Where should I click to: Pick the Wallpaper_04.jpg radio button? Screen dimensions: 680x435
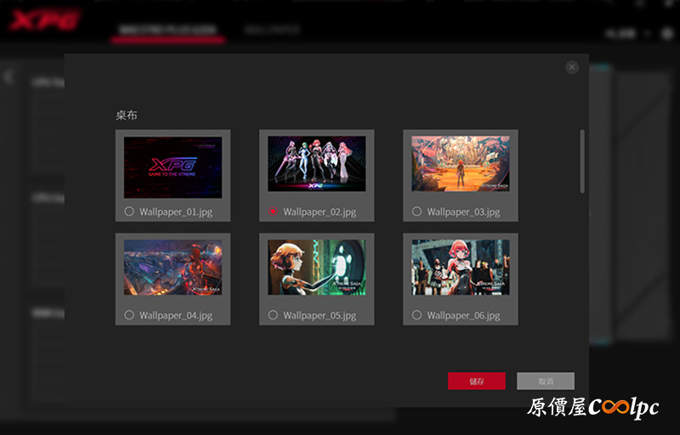point(129,315)
